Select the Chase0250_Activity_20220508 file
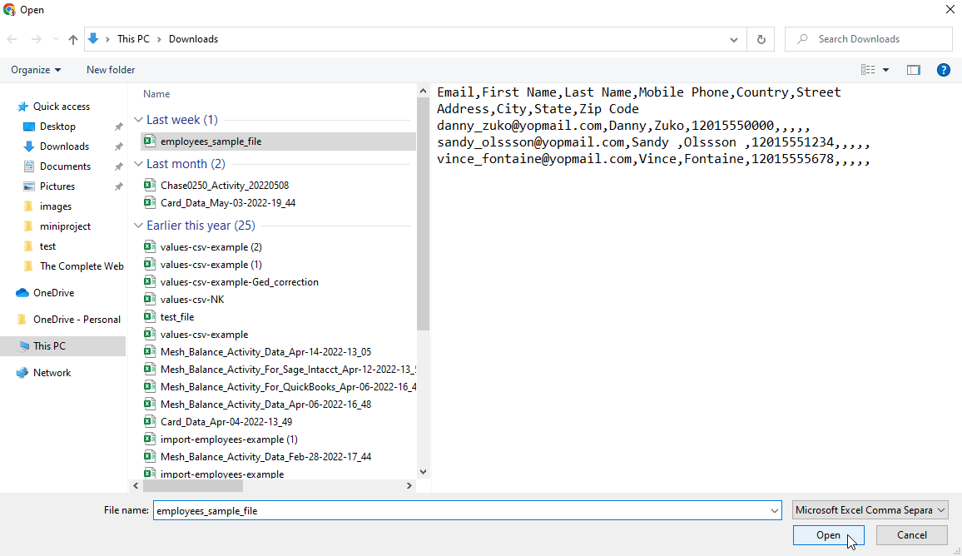The height and width of the screenshot is (556, 962). click(225, 186)
